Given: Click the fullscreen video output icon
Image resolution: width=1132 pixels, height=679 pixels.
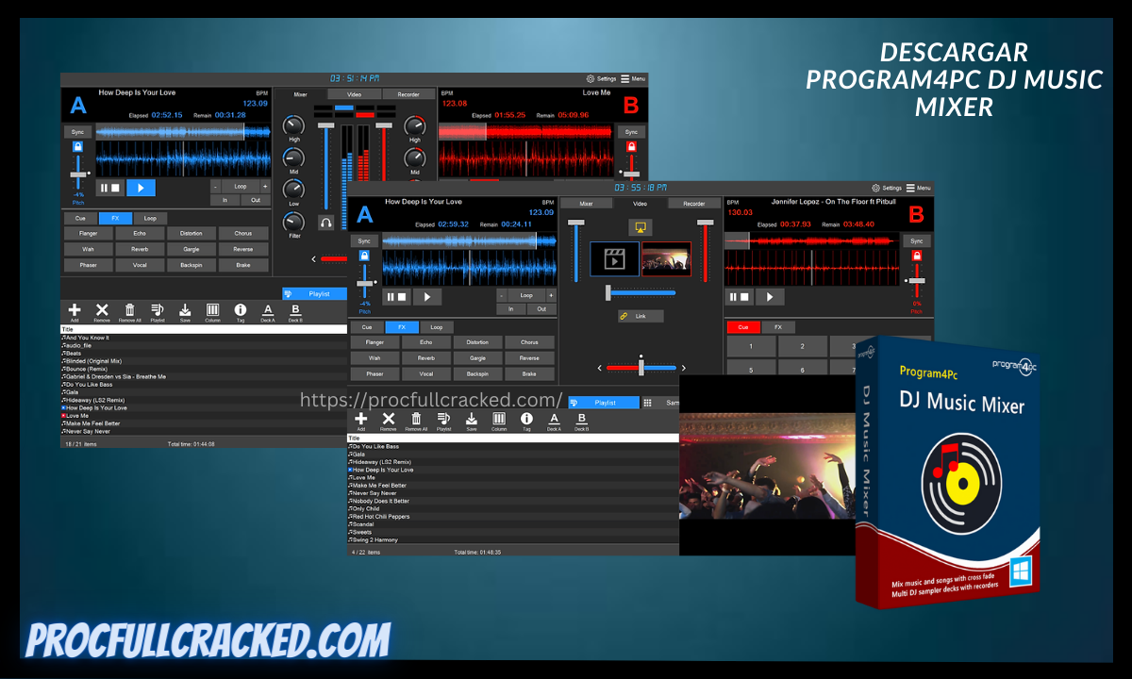Looking at the screenshot, I should [641, 228].
